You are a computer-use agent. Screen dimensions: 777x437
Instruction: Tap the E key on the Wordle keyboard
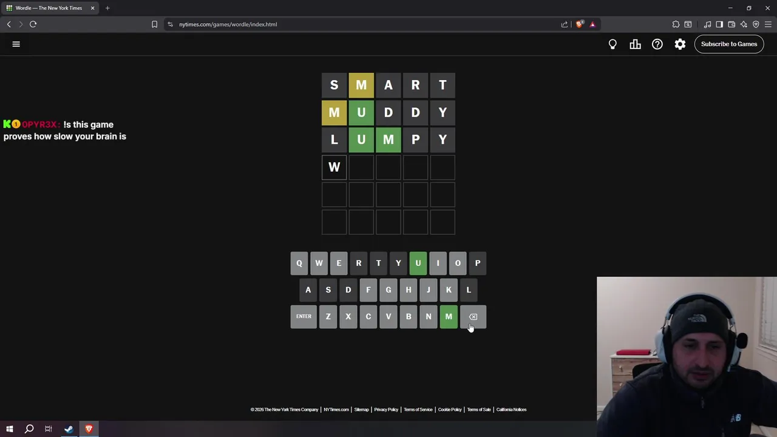(x=339, y=263)
